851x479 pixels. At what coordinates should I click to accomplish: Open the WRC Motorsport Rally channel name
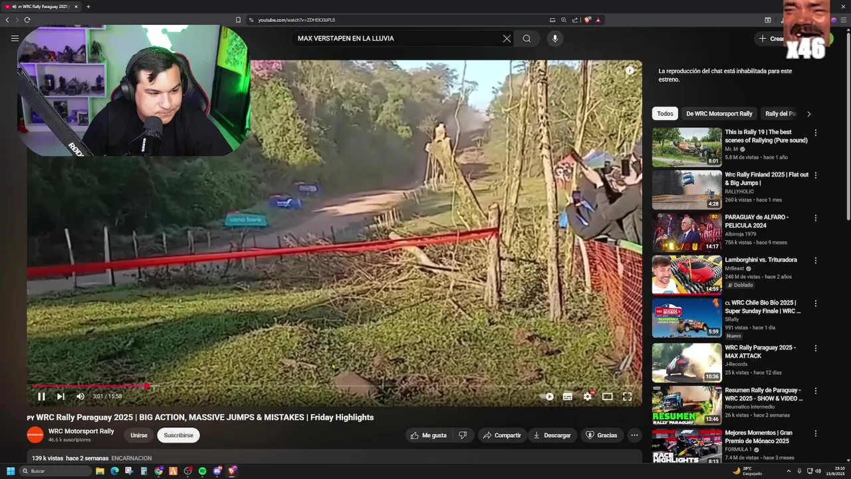pos(81,431)
